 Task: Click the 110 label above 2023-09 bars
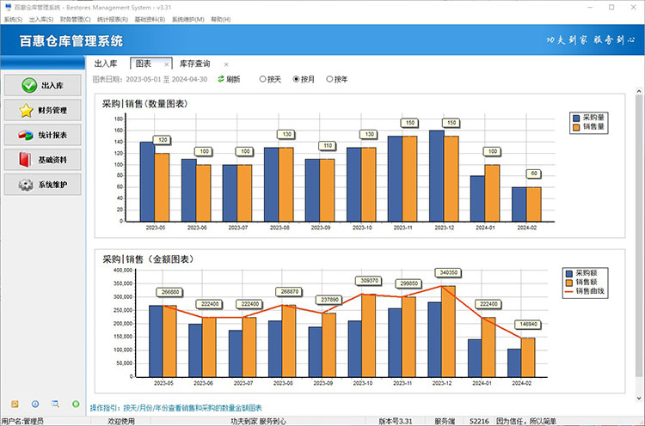click(x=328, y=145)
